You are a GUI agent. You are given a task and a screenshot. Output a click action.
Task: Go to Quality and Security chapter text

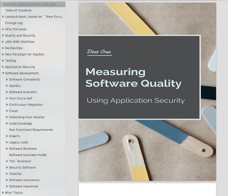[20, 35]
